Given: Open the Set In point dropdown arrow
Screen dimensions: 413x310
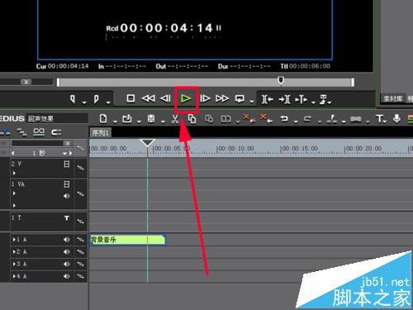Looking at the screenshot, I should 84,103.
